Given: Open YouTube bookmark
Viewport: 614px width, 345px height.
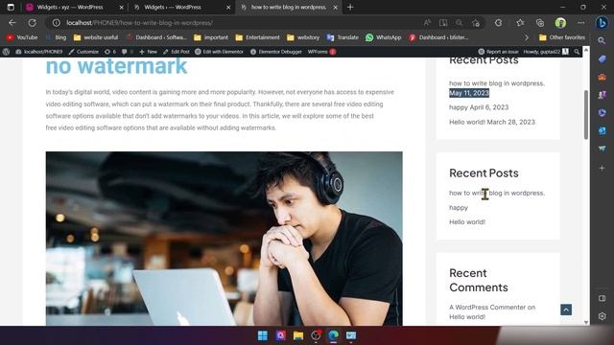Looking at the screenshot, I should [22, 37].
